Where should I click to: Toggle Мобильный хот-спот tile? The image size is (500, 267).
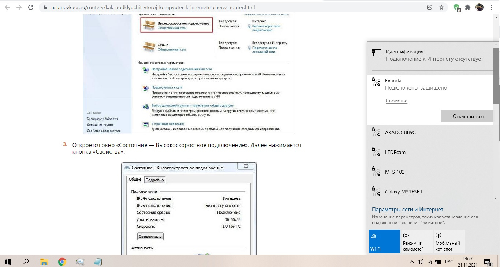click(449, 241)
